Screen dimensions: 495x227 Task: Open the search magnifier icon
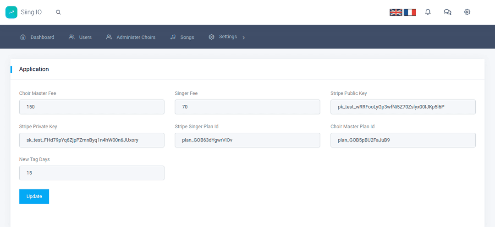tap(58, 12)
